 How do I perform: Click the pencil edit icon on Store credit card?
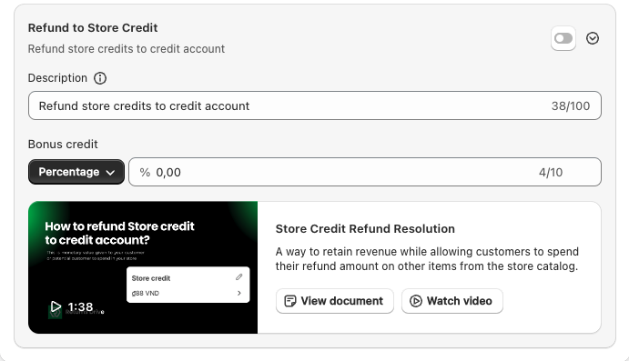tap(239, 276)
